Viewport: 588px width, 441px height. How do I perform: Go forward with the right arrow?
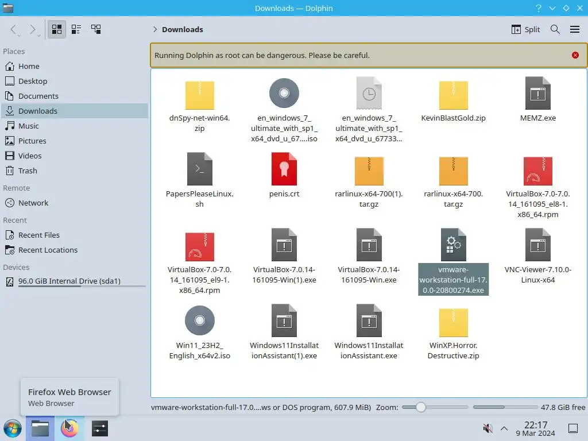point(33,30)
